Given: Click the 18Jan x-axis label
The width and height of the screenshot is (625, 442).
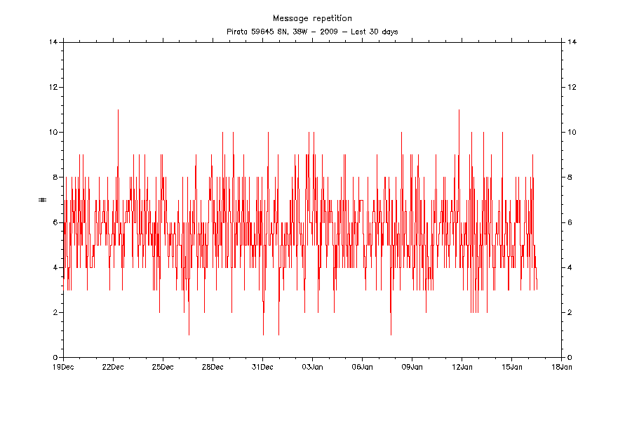Looking at the screenshot, I should coord(561,366).
